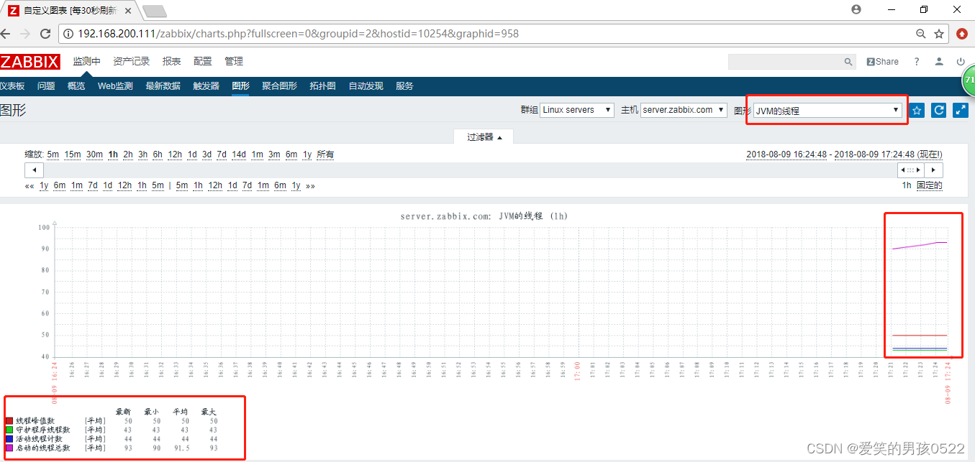Open the search field via the magnifier icon
Viewport: 975px width, 462px height.
coord(848,62)
